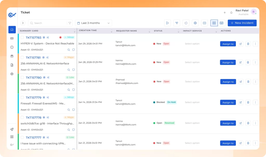
Task: Switch to the card grid view
Action: tap(214, 23)
